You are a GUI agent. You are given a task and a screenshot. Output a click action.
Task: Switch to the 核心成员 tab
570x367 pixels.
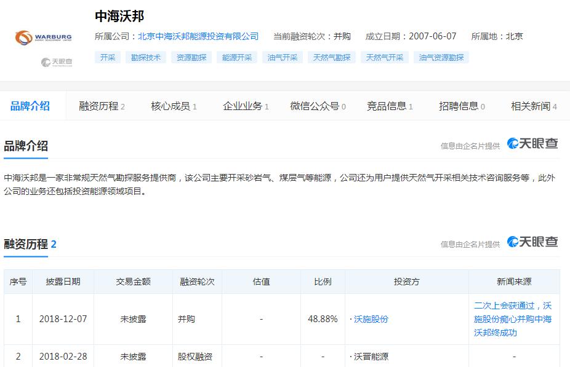(x=174, y=106)
